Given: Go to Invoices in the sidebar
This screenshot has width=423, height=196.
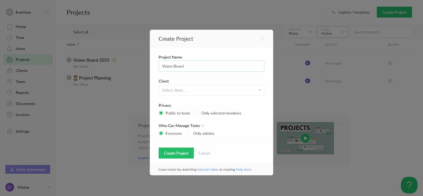Looking at the screenshot, I should pos(23,115).
